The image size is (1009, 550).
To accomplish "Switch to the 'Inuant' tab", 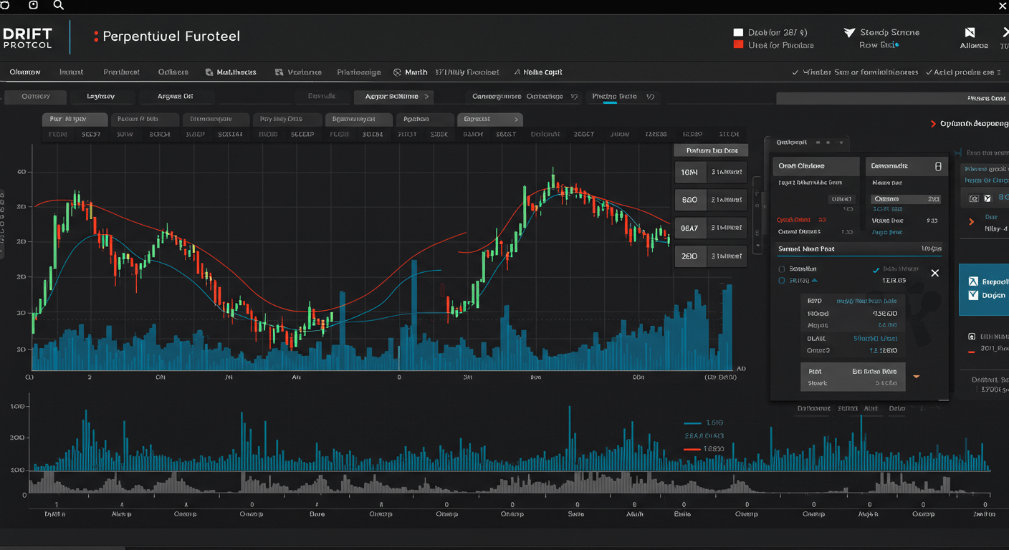I will 72,72.
